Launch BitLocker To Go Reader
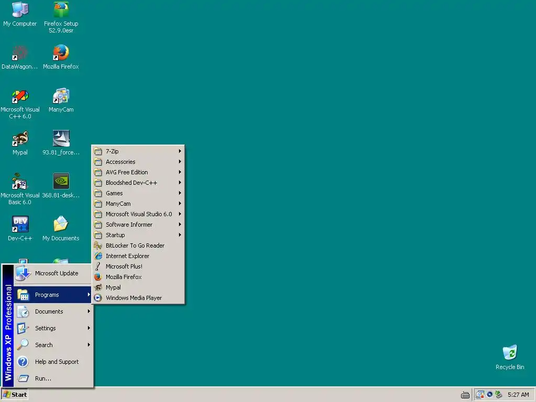This screenshot has width=536, height=402. pos(138,245)
